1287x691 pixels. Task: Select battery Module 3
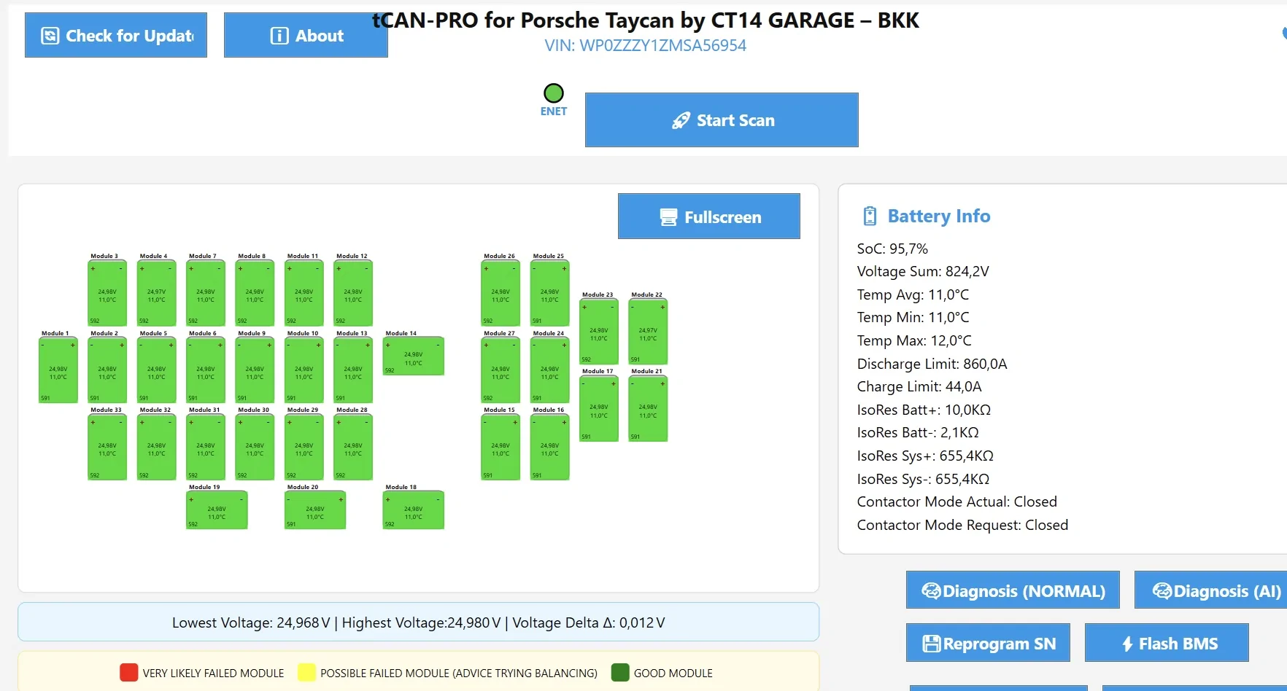(x=107, y=293)
